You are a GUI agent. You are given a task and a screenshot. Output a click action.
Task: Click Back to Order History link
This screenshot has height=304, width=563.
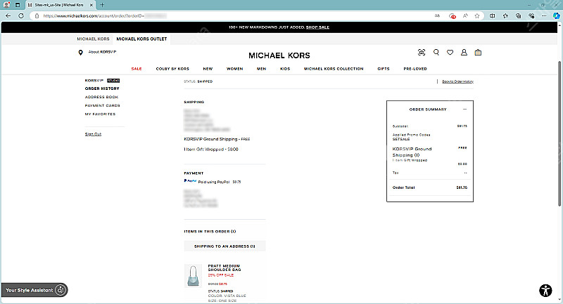tap(457, 81)
